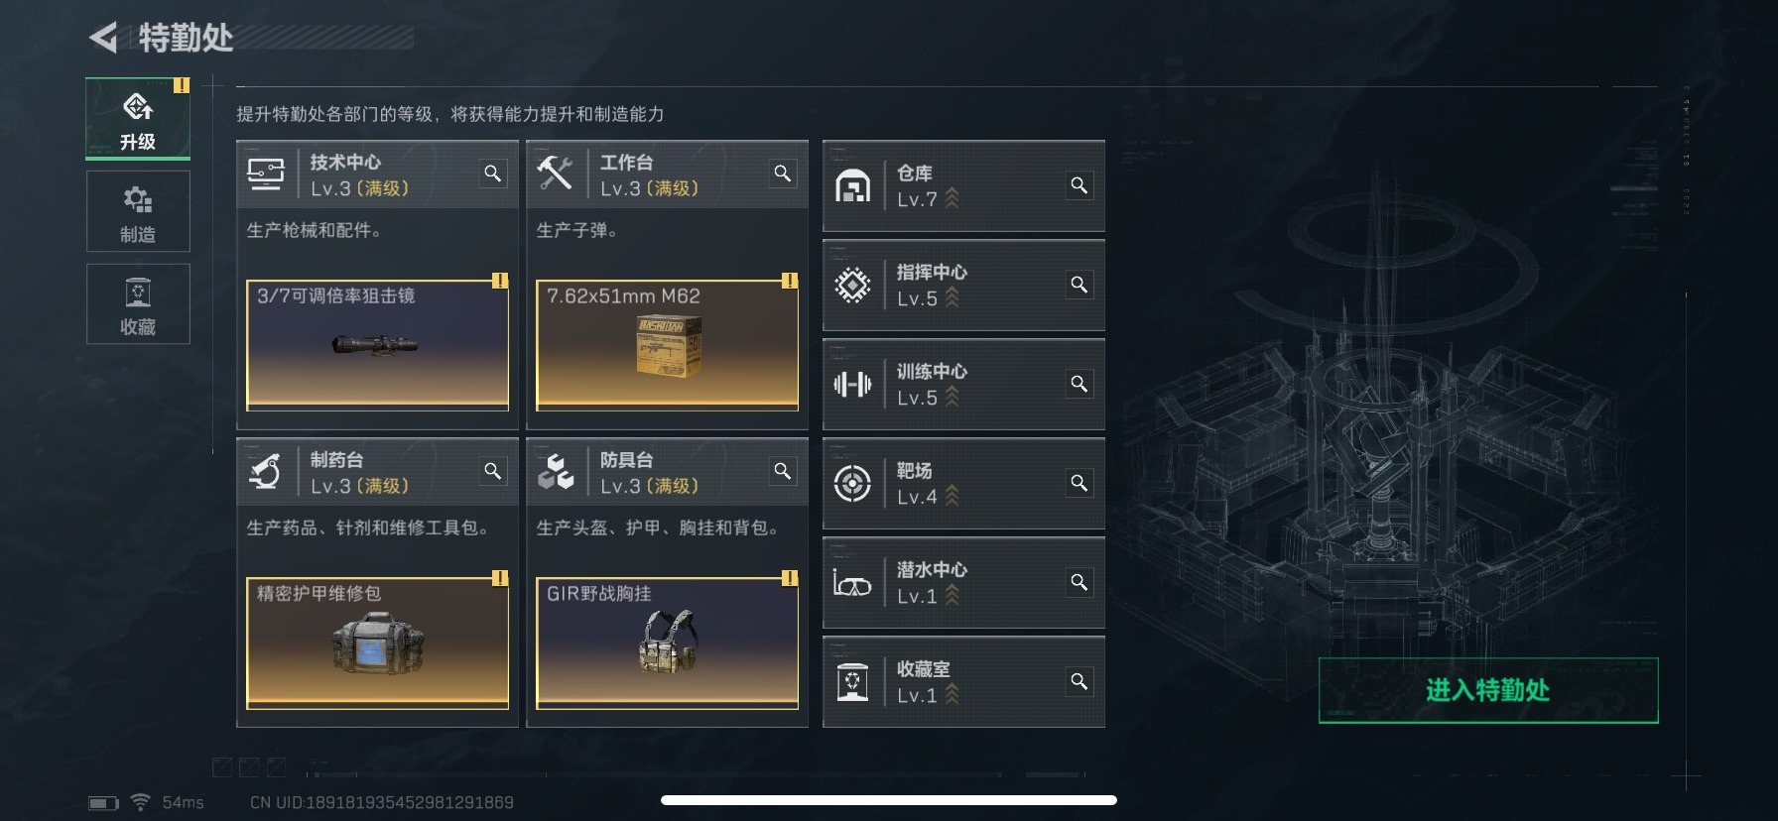Choose the GIR野战胸挂 item card
Screen dimensions: 1778x821
click(667, 643)
